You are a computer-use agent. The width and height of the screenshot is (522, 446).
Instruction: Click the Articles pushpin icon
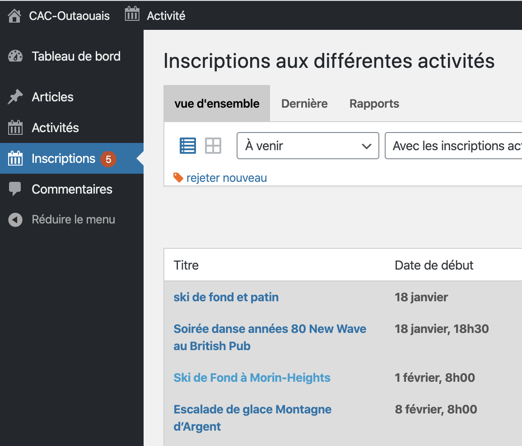15,97
